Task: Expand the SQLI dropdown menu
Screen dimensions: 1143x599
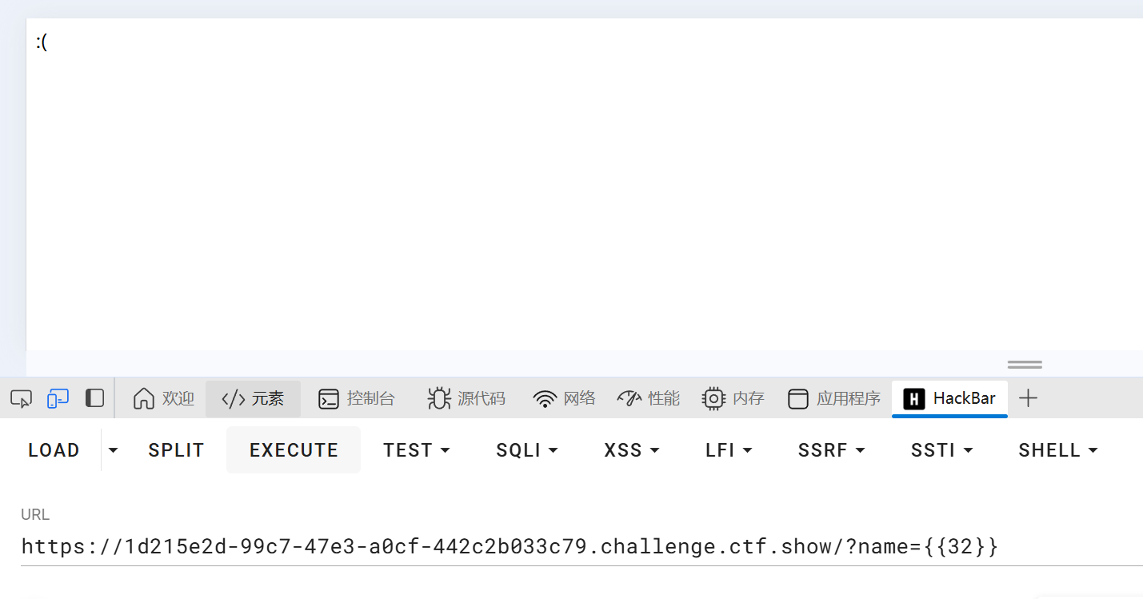Action: tap(527, 450)
